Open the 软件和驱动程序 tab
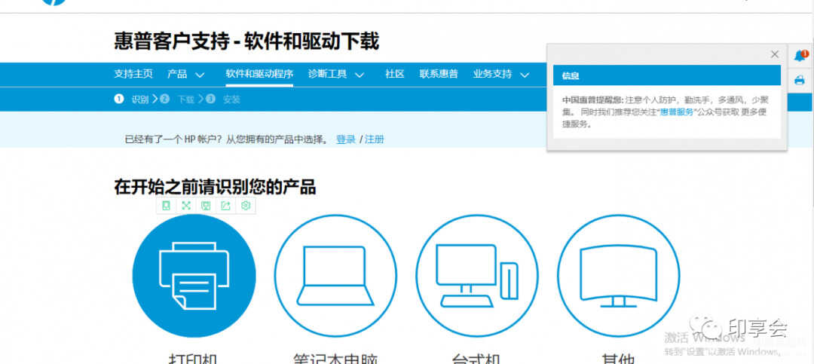 [259, 74]
